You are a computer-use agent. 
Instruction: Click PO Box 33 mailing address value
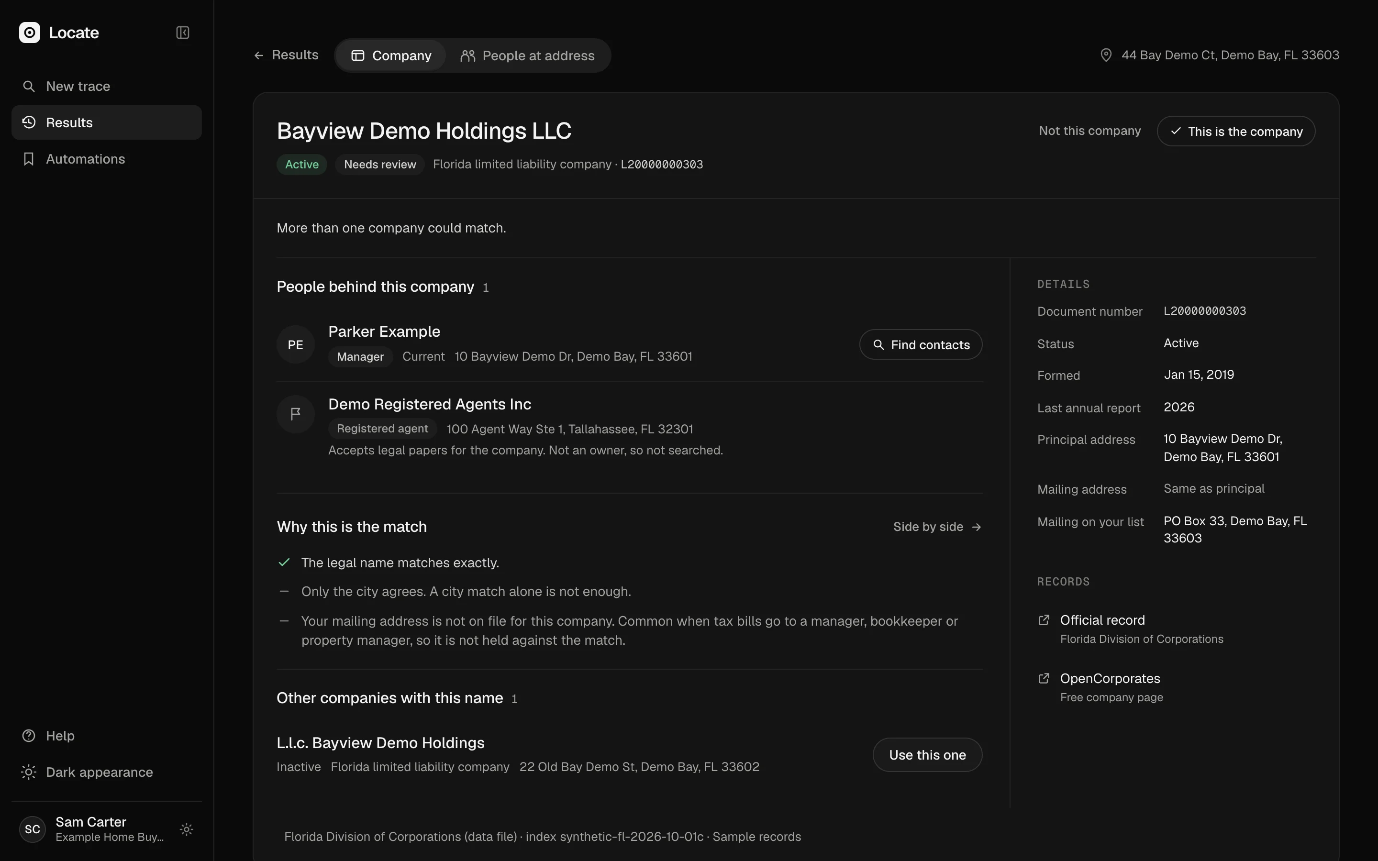(1235, 530)
